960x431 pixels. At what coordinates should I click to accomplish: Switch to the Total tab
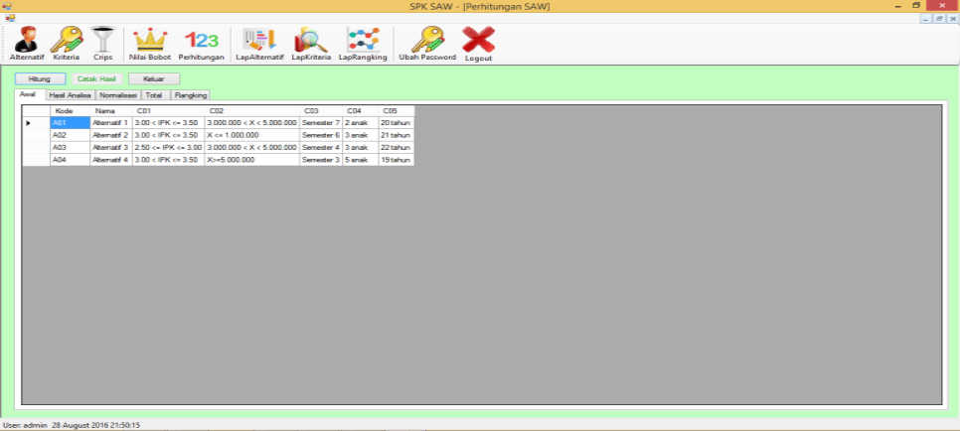[155, 95]
